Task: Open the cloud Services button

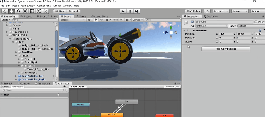Action: pos(207,11)
